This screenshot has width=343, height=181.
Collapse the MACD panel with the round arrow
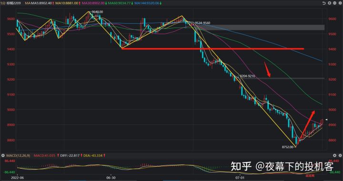coord(3,155)
